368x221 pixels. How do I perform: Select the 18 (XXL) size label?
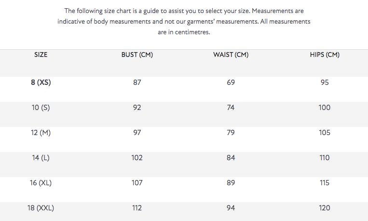[41, 208]
